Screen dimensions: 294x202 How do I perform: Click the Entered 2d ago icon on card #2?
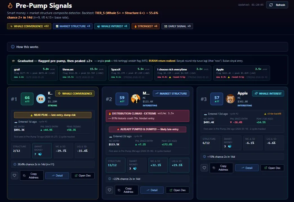click(x=111, y=136)
